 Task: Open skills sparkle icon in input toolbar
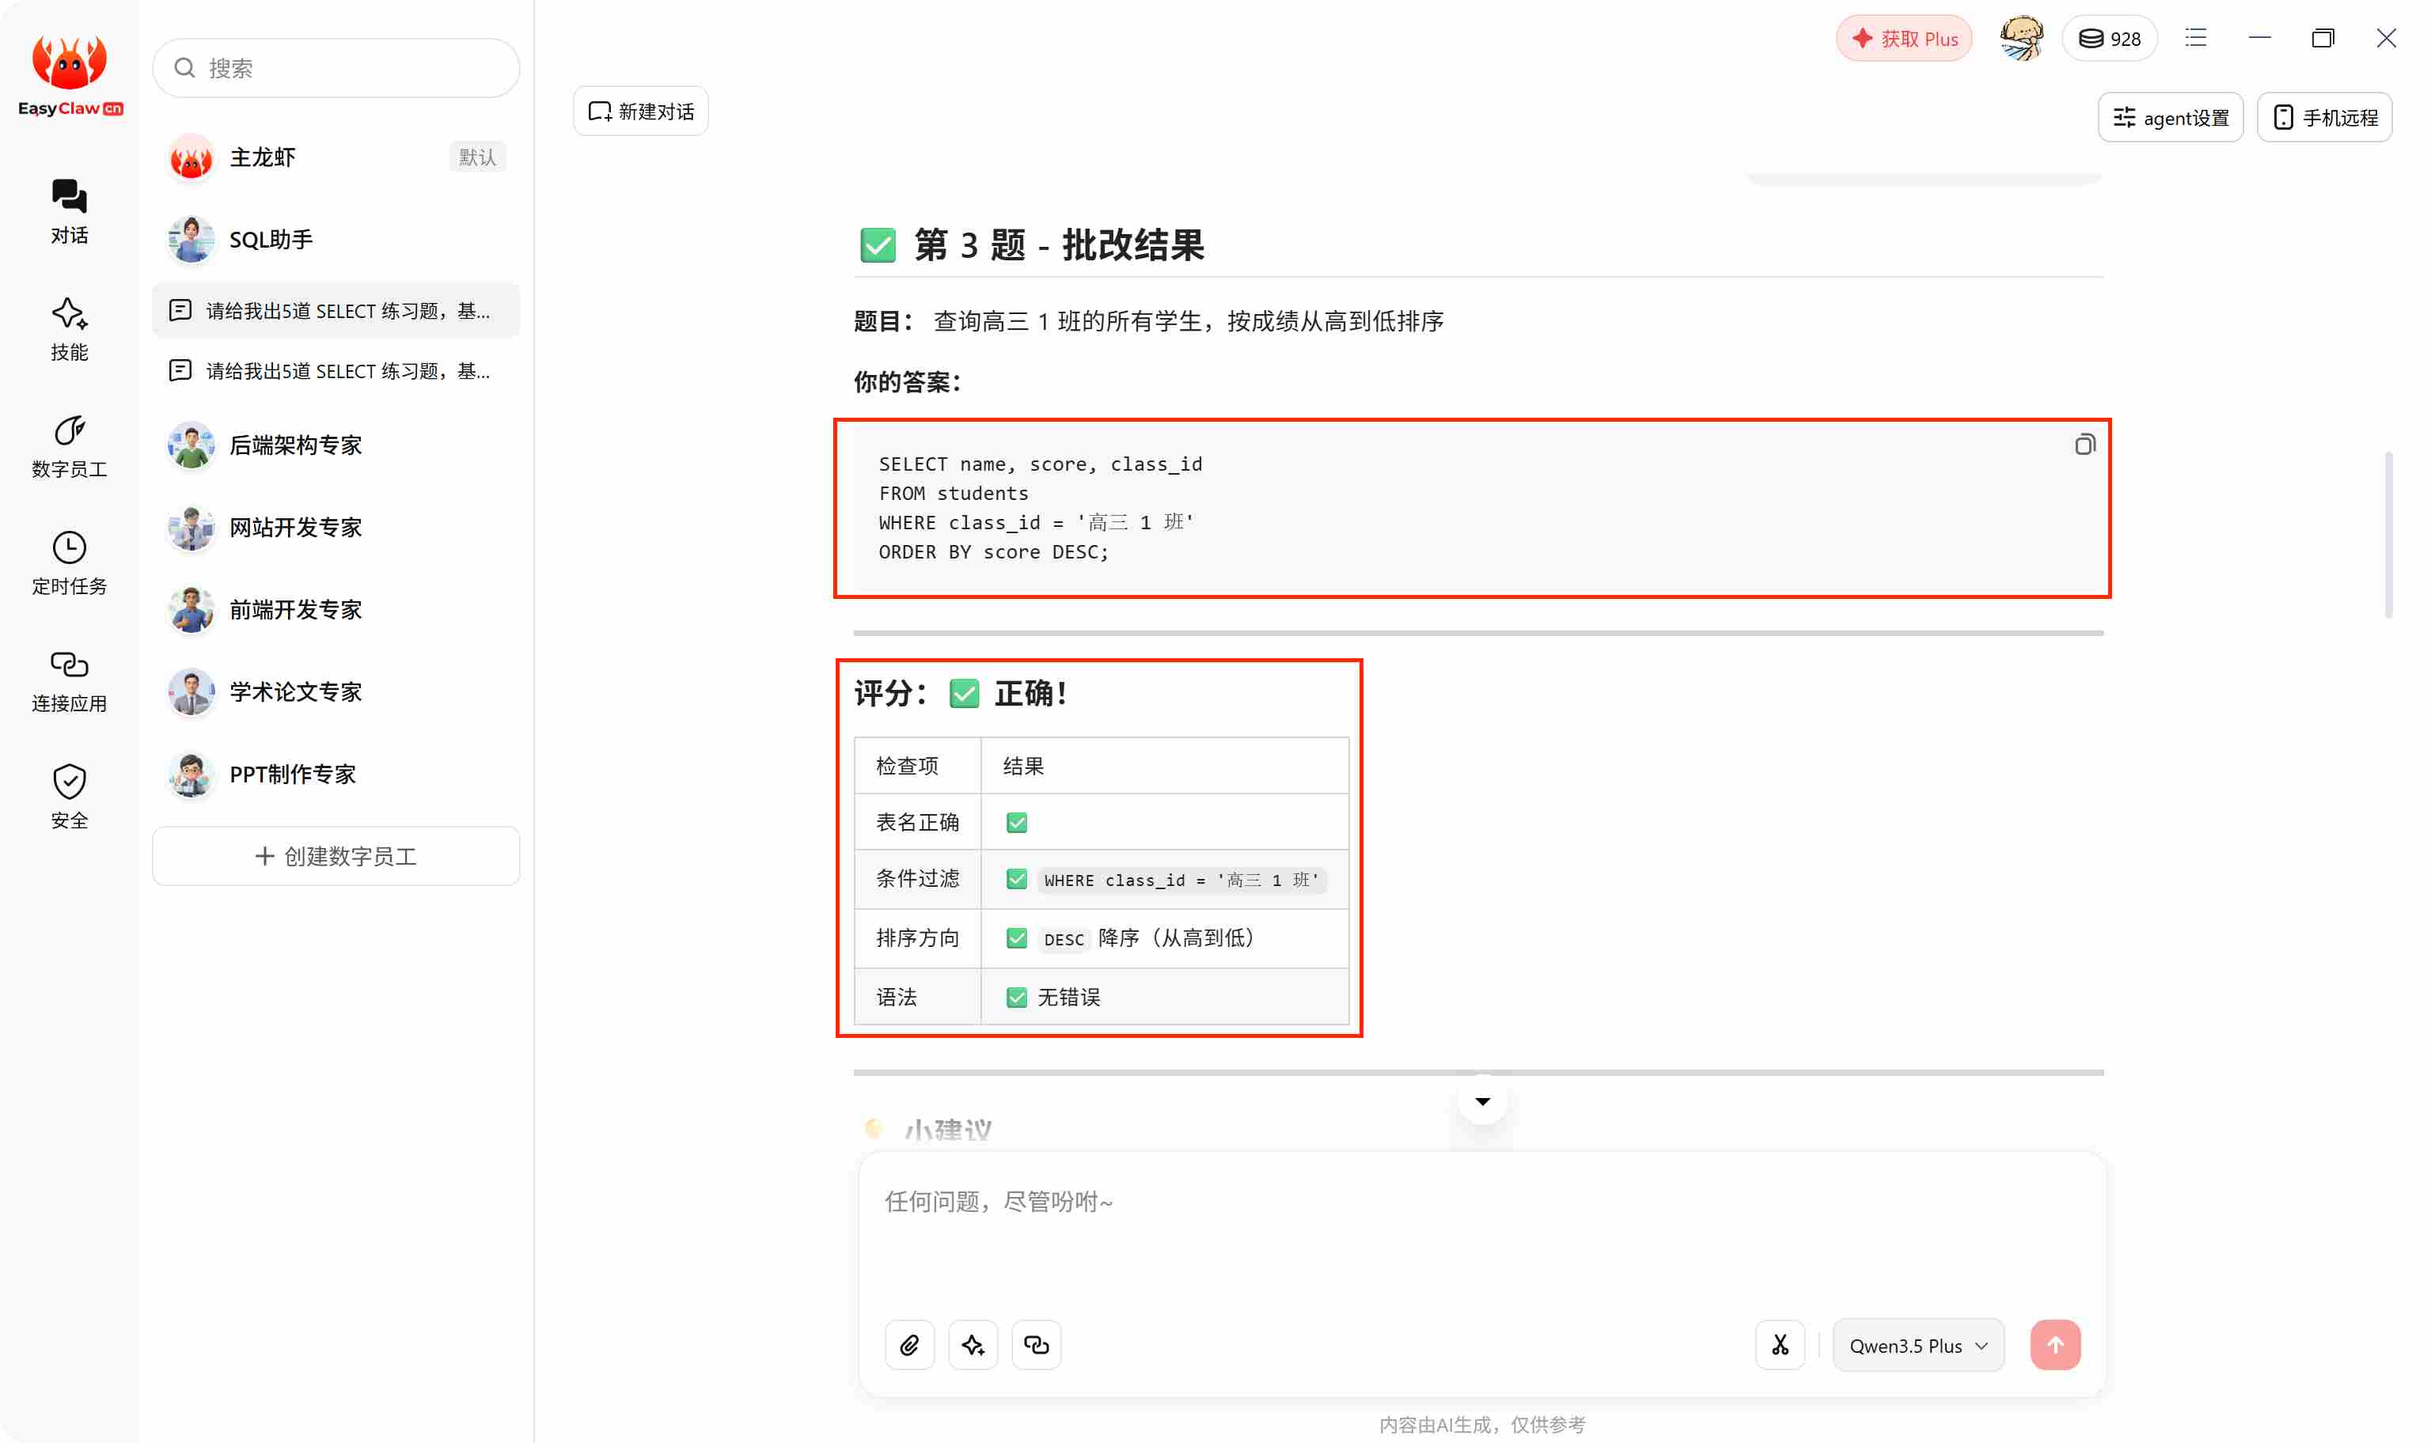(973, 1345)
